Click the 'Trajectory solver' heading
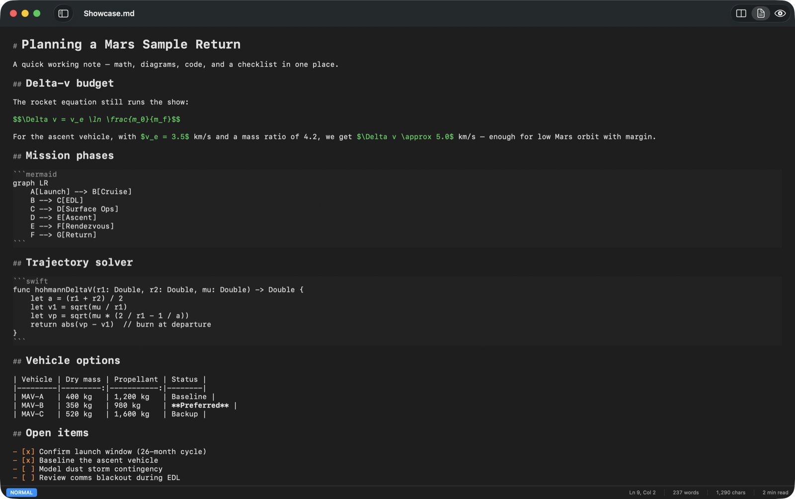 click(x=79, y=262)
